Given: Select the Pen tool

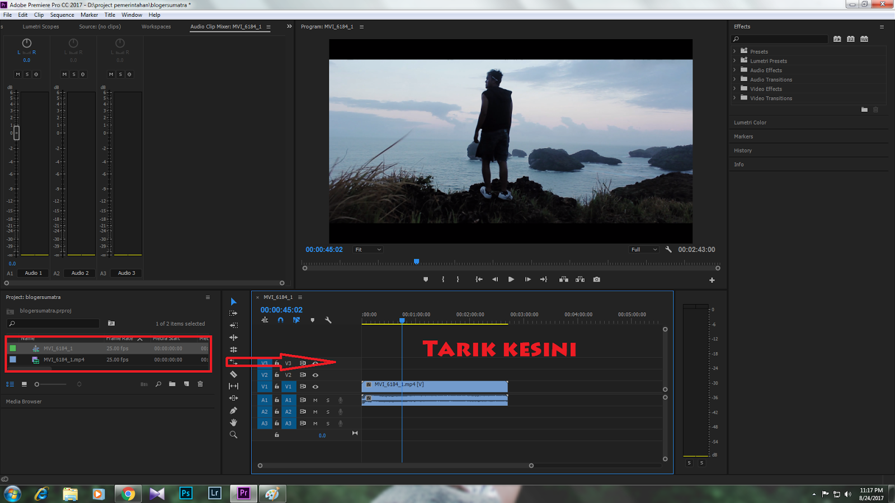Looking at the screenshot, I should pyautogui.click(x=234, y=410).
